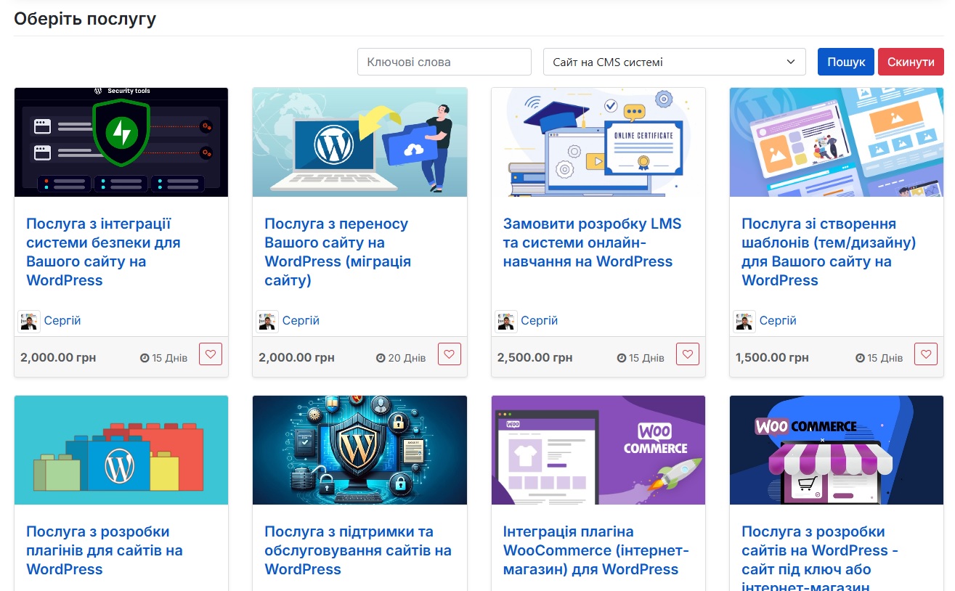This screenshot has height=591, width=955.
Task: Click Сергій's avatar on the LMS service card
Action: [x=505, y=320]
